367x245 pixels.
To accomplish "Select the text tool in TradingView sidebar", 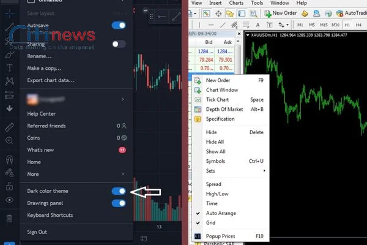I will tap(10, 68).
